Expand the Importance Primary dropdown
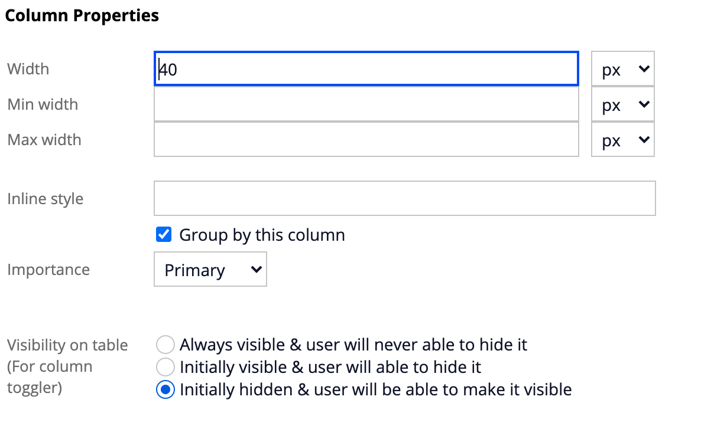This screenshot has width=701, height=439. point(210,270)
